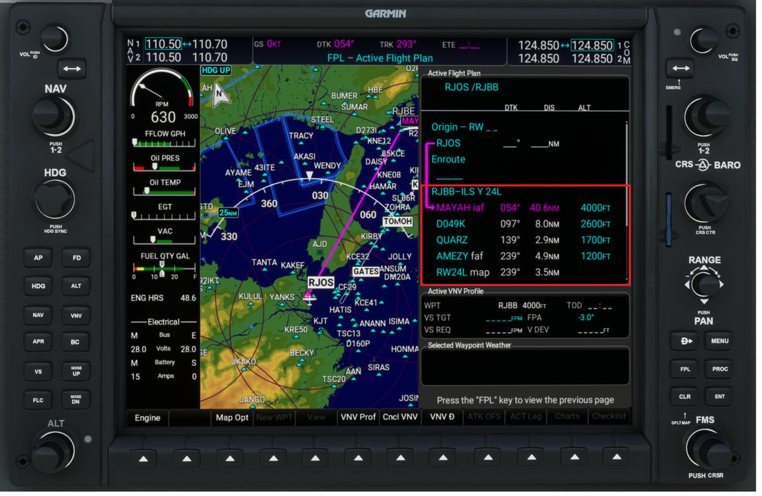Engage the AP autopilot button
This screenshot has width=762, height=496.
point(37,257)
